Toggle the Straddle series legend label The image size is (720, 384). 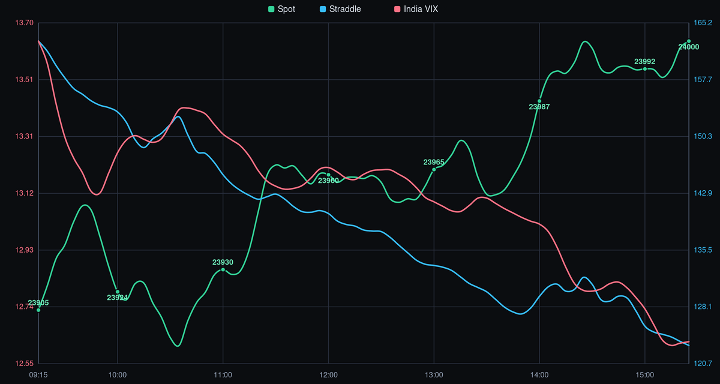346,9
